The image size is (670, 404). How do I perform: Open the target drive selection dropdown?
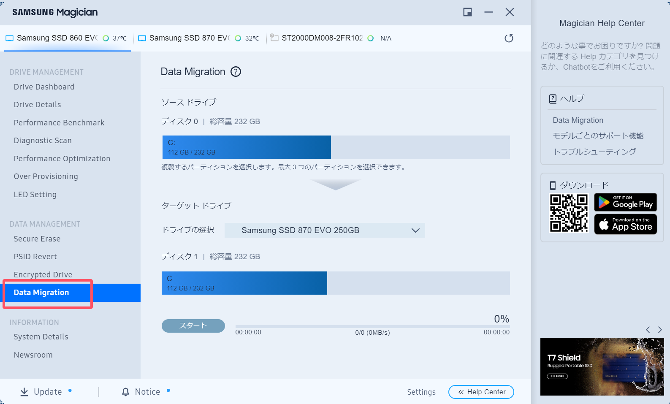coord(325,230)
